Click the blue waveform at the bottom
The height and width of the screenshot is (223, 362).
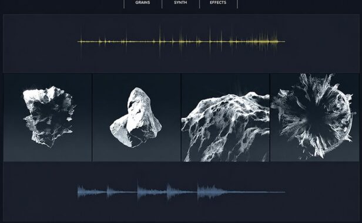point(181,191)
